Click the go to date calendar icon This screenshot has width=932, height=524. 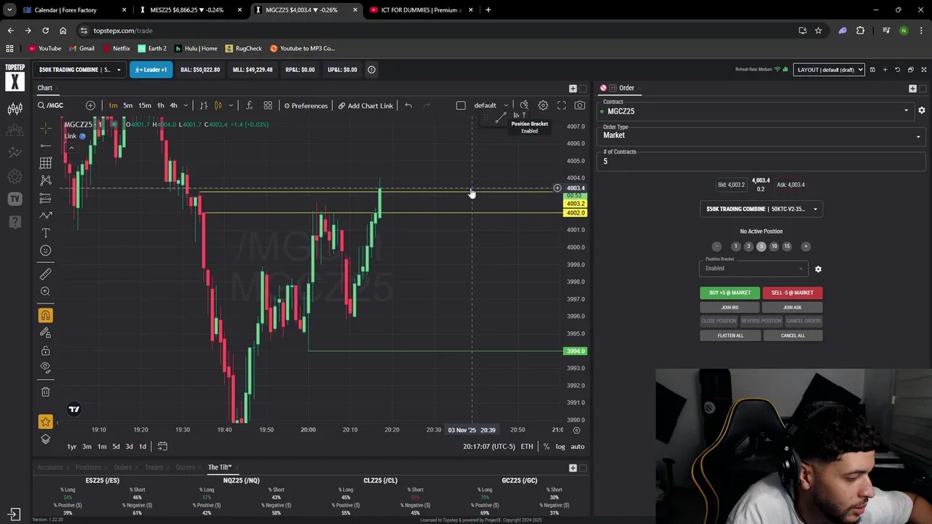[x=162, y=446]
